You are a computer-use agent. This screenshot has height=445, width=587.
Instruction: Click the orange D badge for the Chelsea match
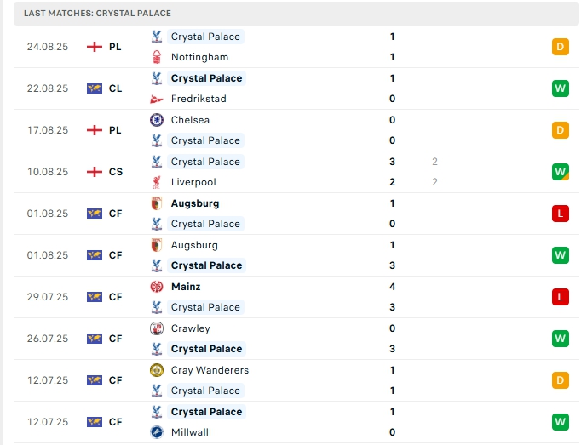560,130
